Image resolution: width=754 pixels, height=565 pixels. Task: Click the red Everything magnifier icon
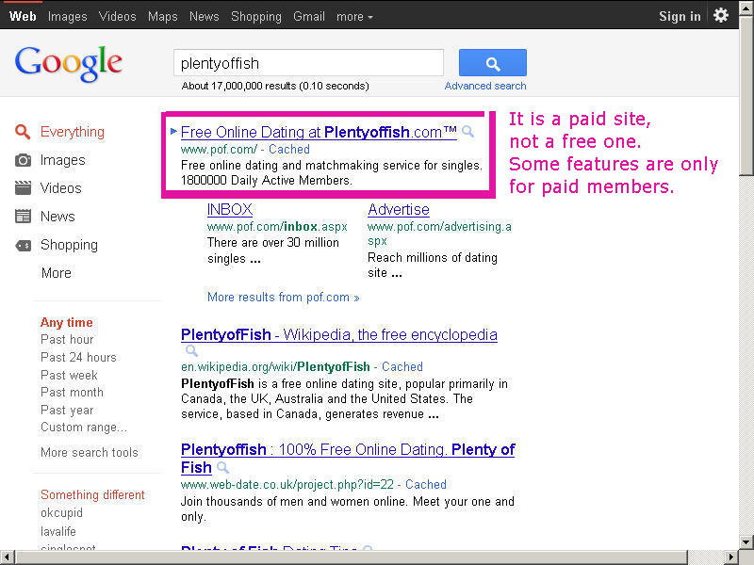pos(23,132)
